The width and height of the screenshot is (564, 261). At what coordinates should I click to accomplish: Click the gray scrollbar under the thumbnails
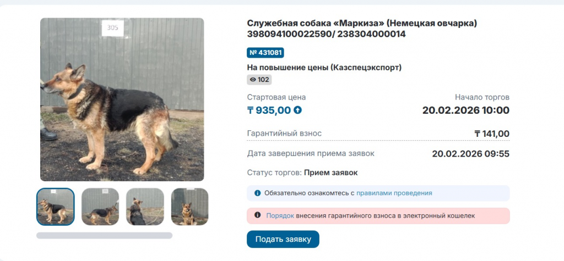104,235
